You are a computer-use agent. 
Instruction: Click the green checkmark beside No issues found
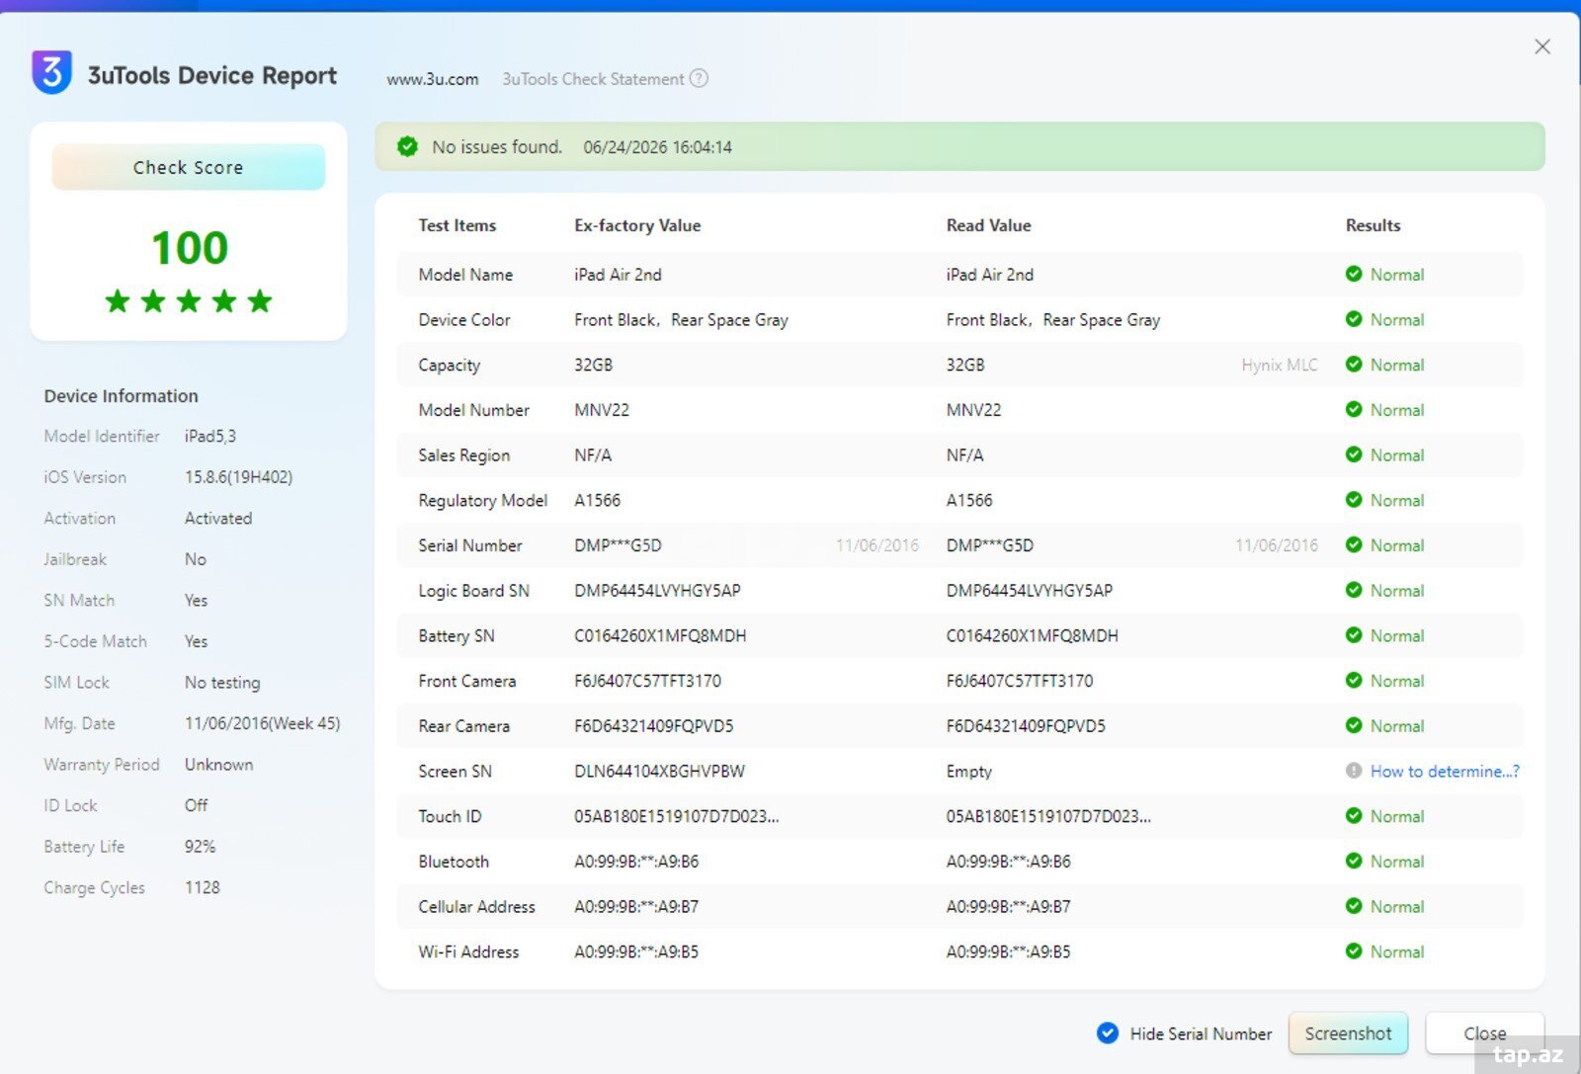pyautogui.click(x=407, y=147)
